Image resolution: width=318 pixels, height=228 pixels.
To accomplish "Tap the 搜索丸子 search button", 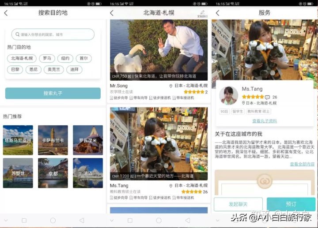I will (x=53, y=93).
